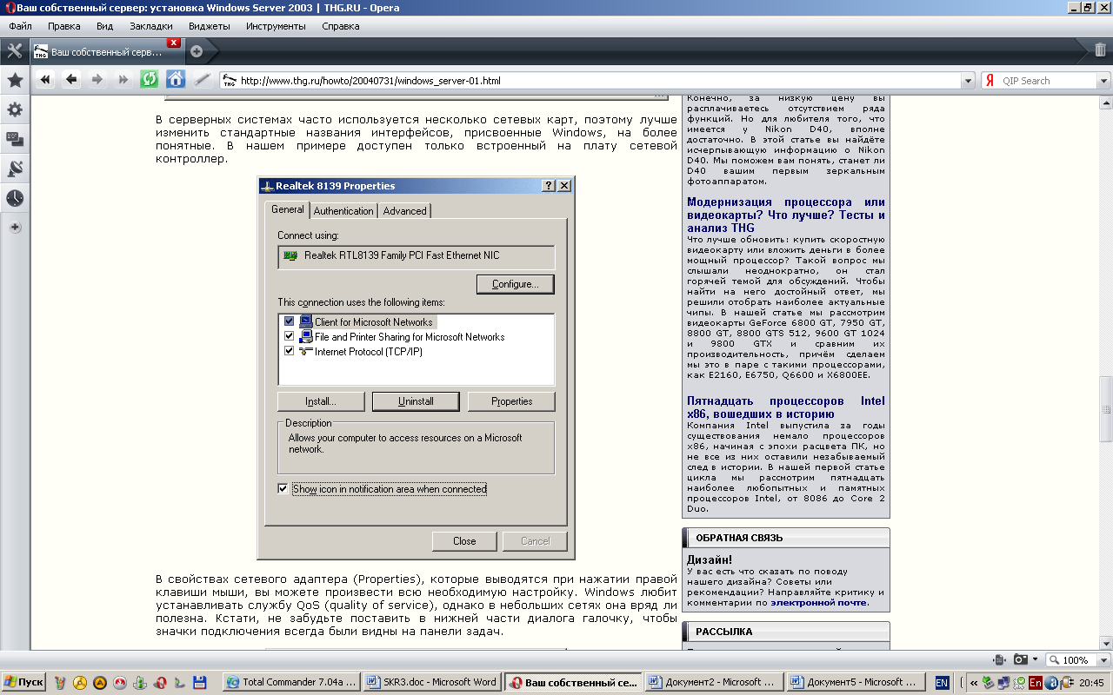Uncheck File and Printer Sharing checkbox
1113x695 pixels.
(290, 336)
